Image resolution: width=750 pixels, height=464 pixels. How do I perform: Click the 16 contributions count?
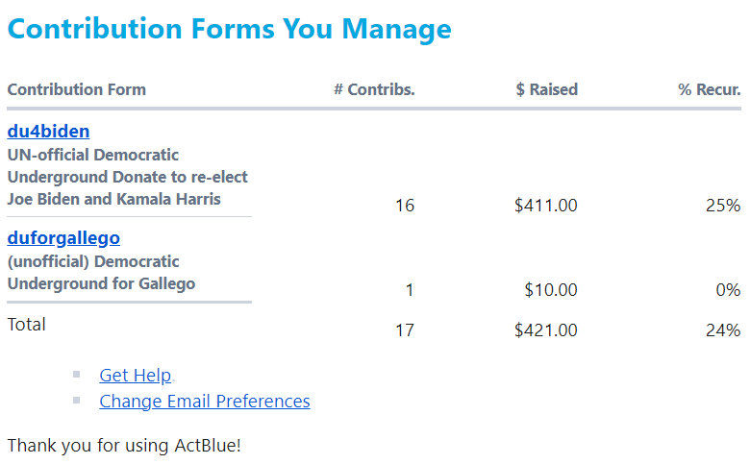point(405,206)
